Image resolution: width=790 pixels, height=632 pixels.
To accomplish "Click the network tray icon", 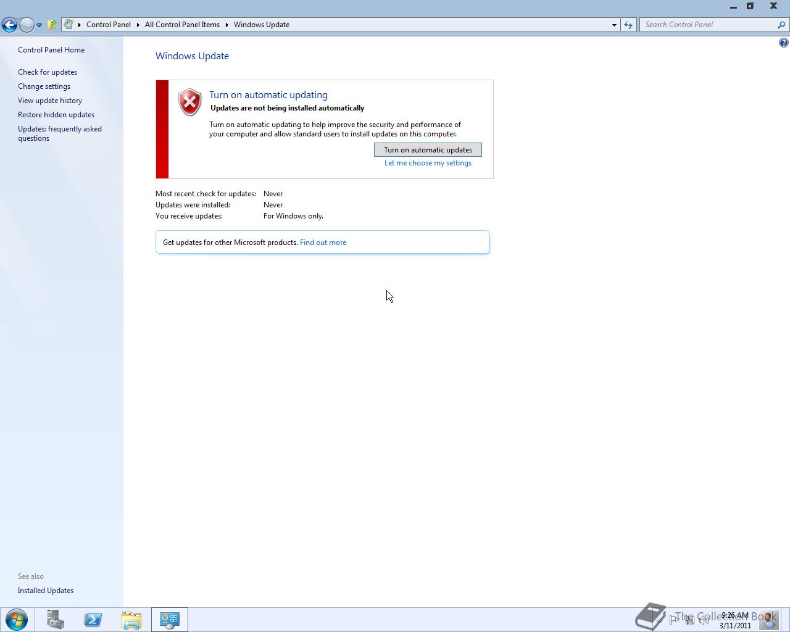I will (x=689, y=620).
